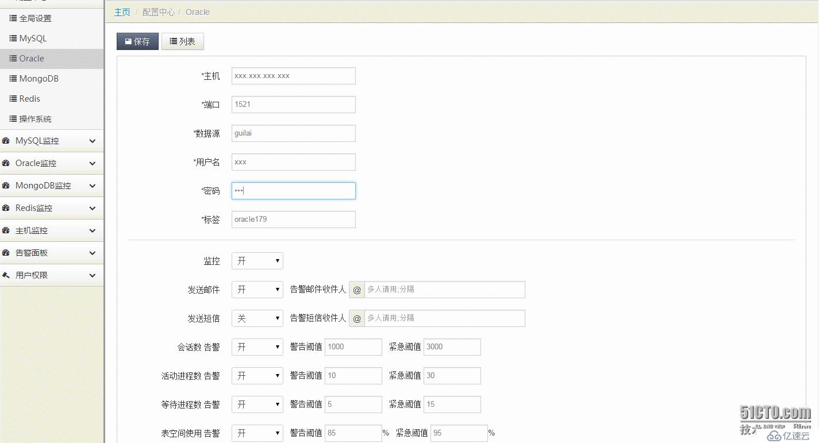819x443 pixels.
Task: Expand the MySQL监控 chevron
Action: pyautogui.click(x=93, y=141)
